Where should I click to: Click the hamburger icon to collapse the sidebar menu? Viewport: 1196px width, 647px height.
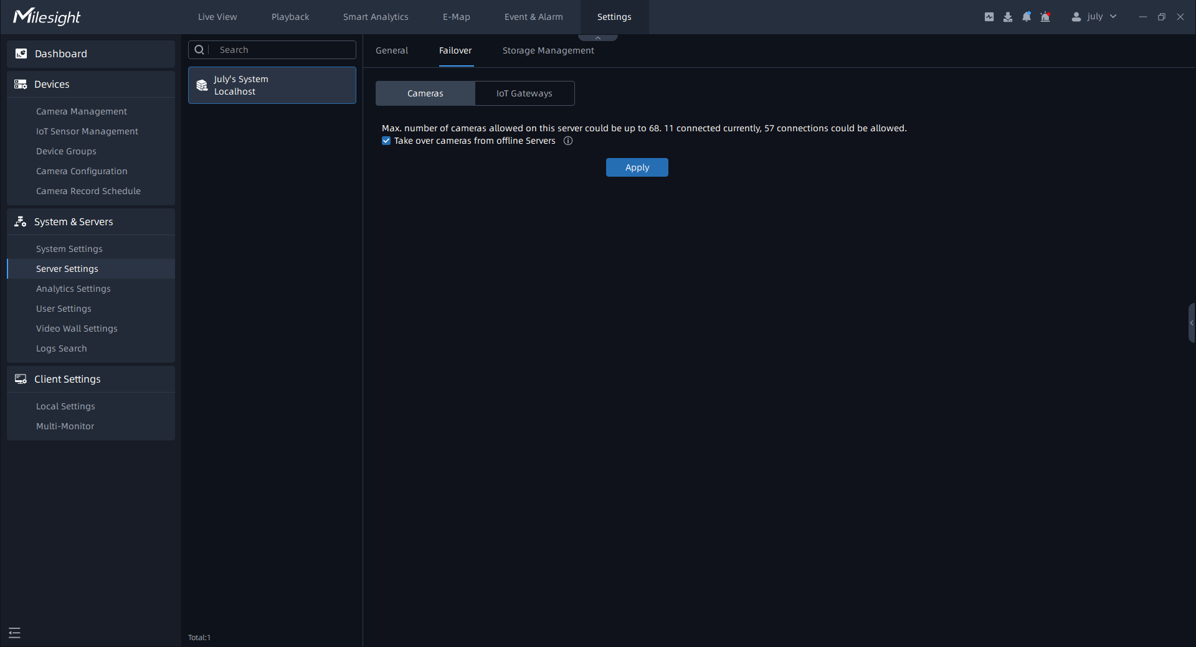coord(15,633)
